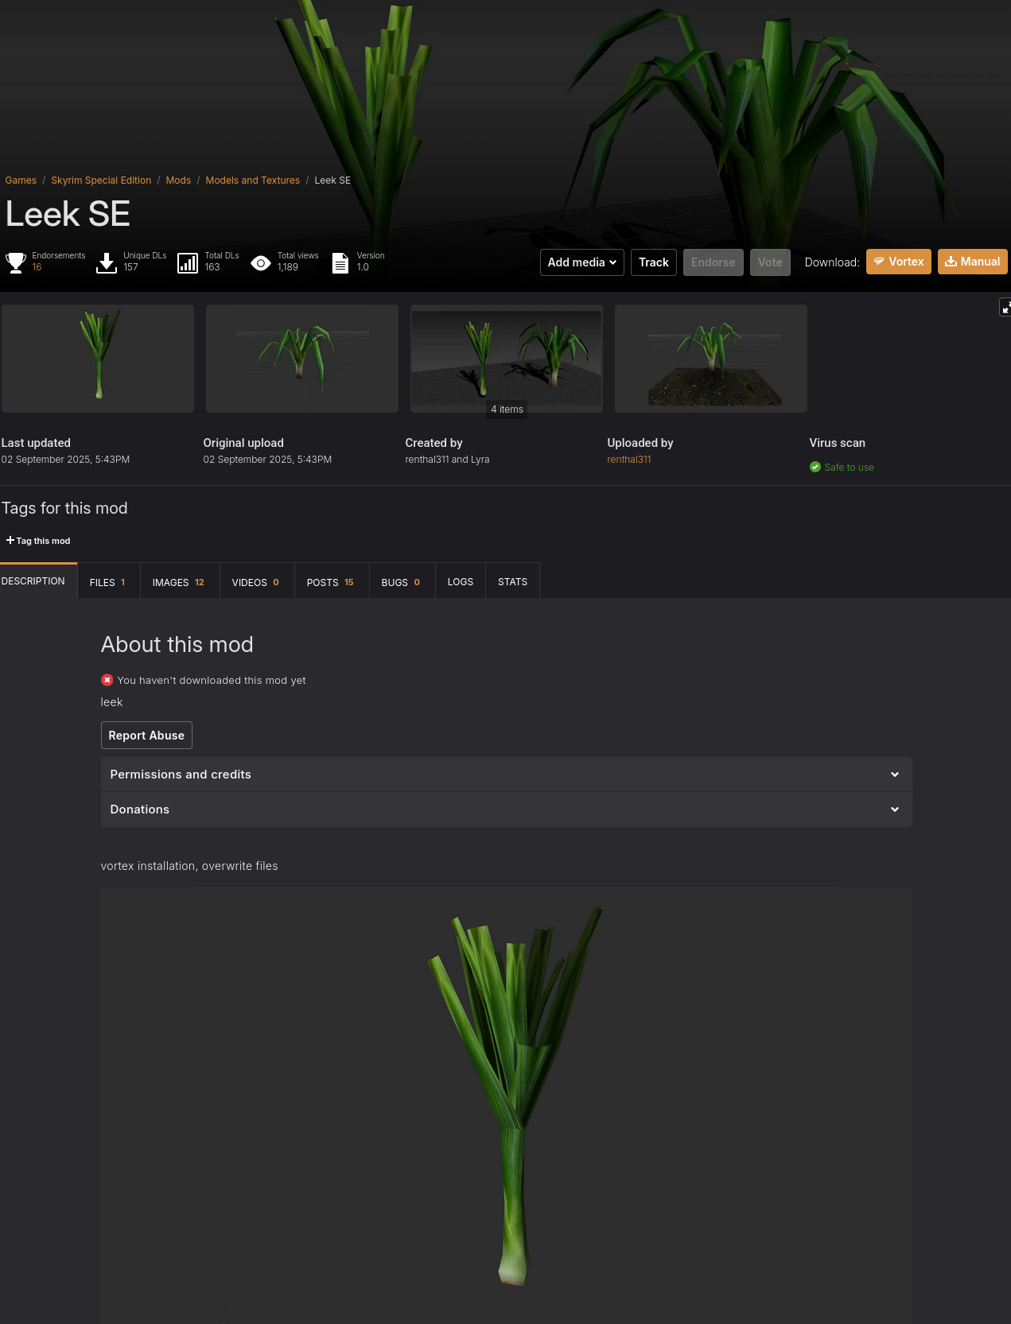Expand Permissions and credits section

point(507,775)
